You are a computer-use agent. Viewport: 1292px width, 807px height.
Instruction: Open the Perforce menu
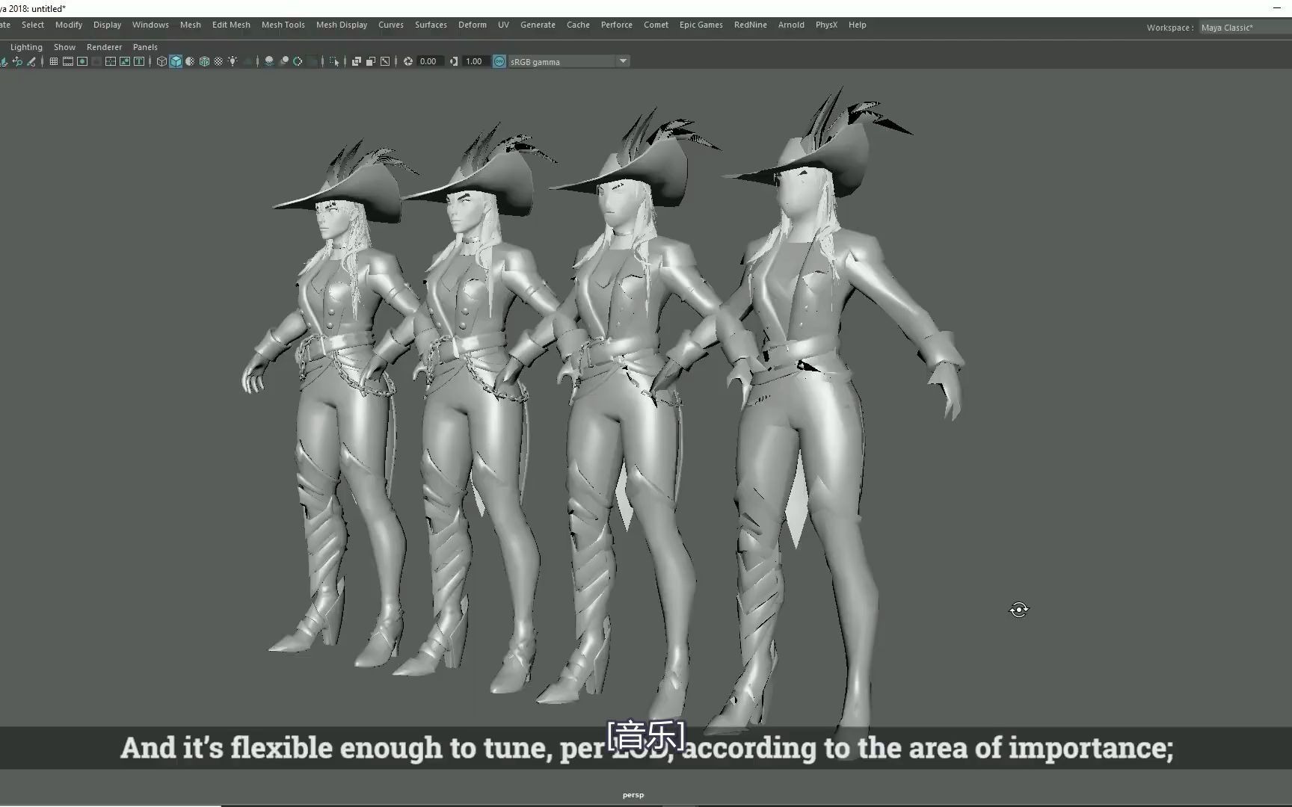pyautogui.click(x=617, y=25)
